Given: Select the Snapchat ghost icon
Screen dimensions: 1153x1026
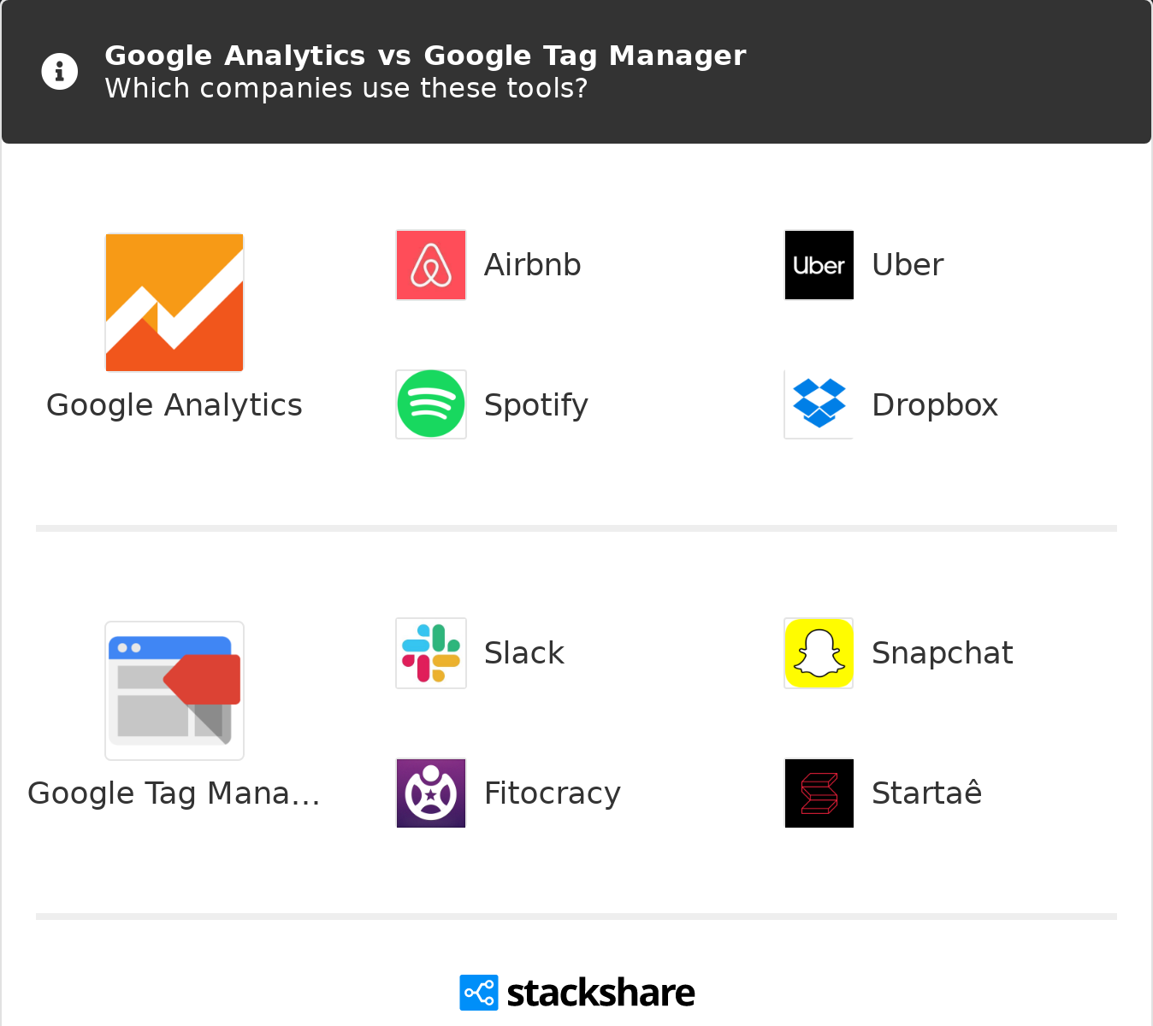Looking at the screenshot, I should [819, 653].
